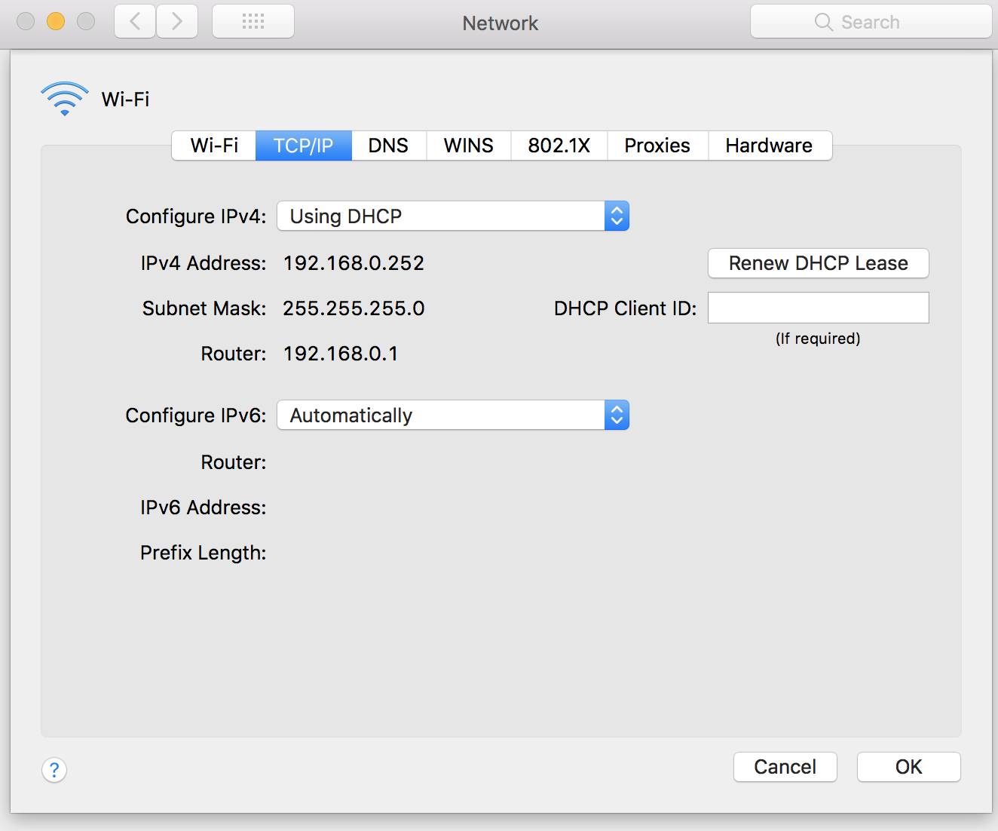The image size is (998, 831).
Task: Open the Show All grid icon
Action: pos(253,21)
